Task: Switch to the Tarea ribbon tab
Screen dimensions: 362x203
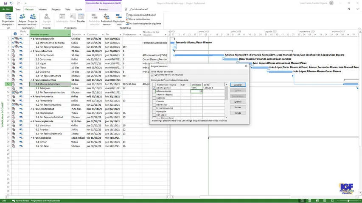Action: [x=18, y=9]
